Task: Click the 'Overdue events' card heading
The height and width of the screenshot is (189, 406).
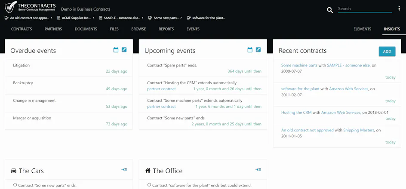Action: click(33, 50)
